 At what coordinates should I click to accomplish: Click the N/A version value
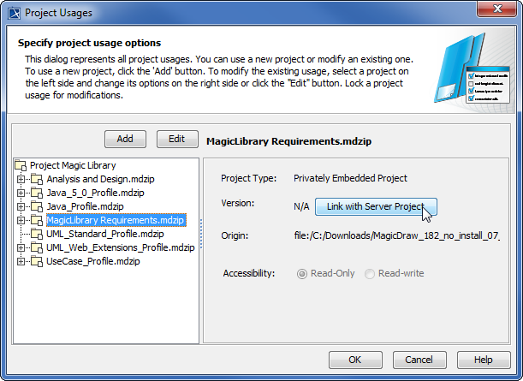301,206
